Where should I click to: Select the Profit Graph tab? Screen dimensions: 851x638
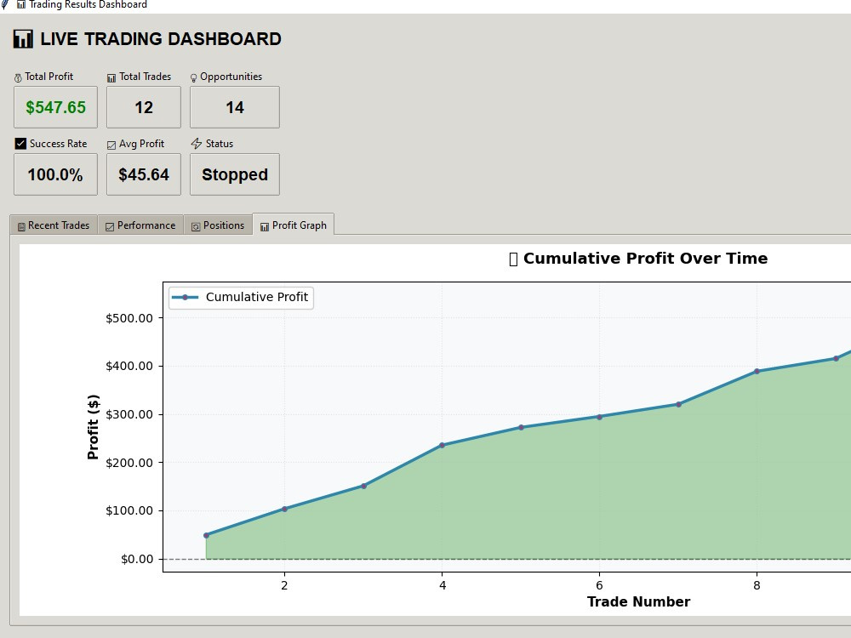tap(293, 225)
